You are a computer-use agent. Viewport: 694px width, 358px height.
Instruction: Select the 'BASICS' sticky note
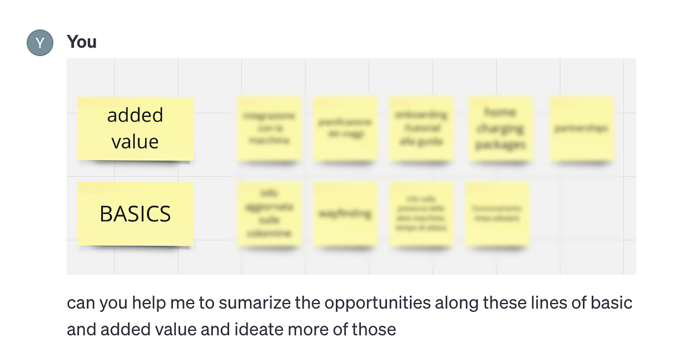[x=135, y=213]
